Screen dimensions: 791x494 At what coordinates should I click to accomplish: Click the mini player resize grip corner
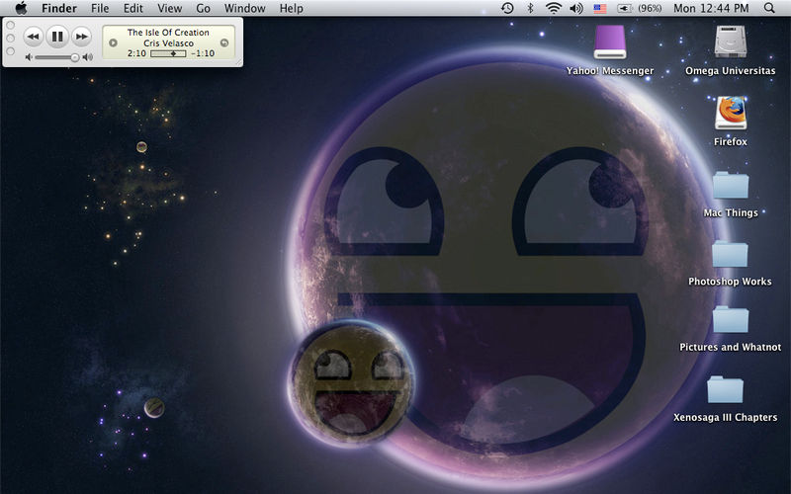tap(238, 62)
